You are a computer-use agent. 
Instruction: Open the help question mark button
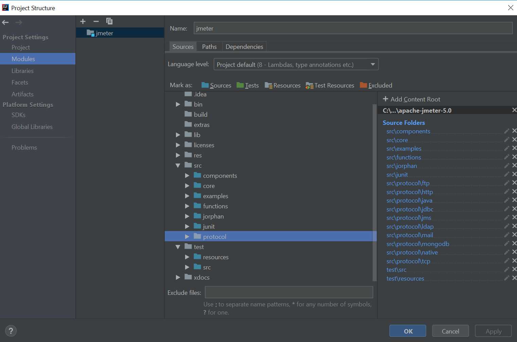[x=11, y=331]
